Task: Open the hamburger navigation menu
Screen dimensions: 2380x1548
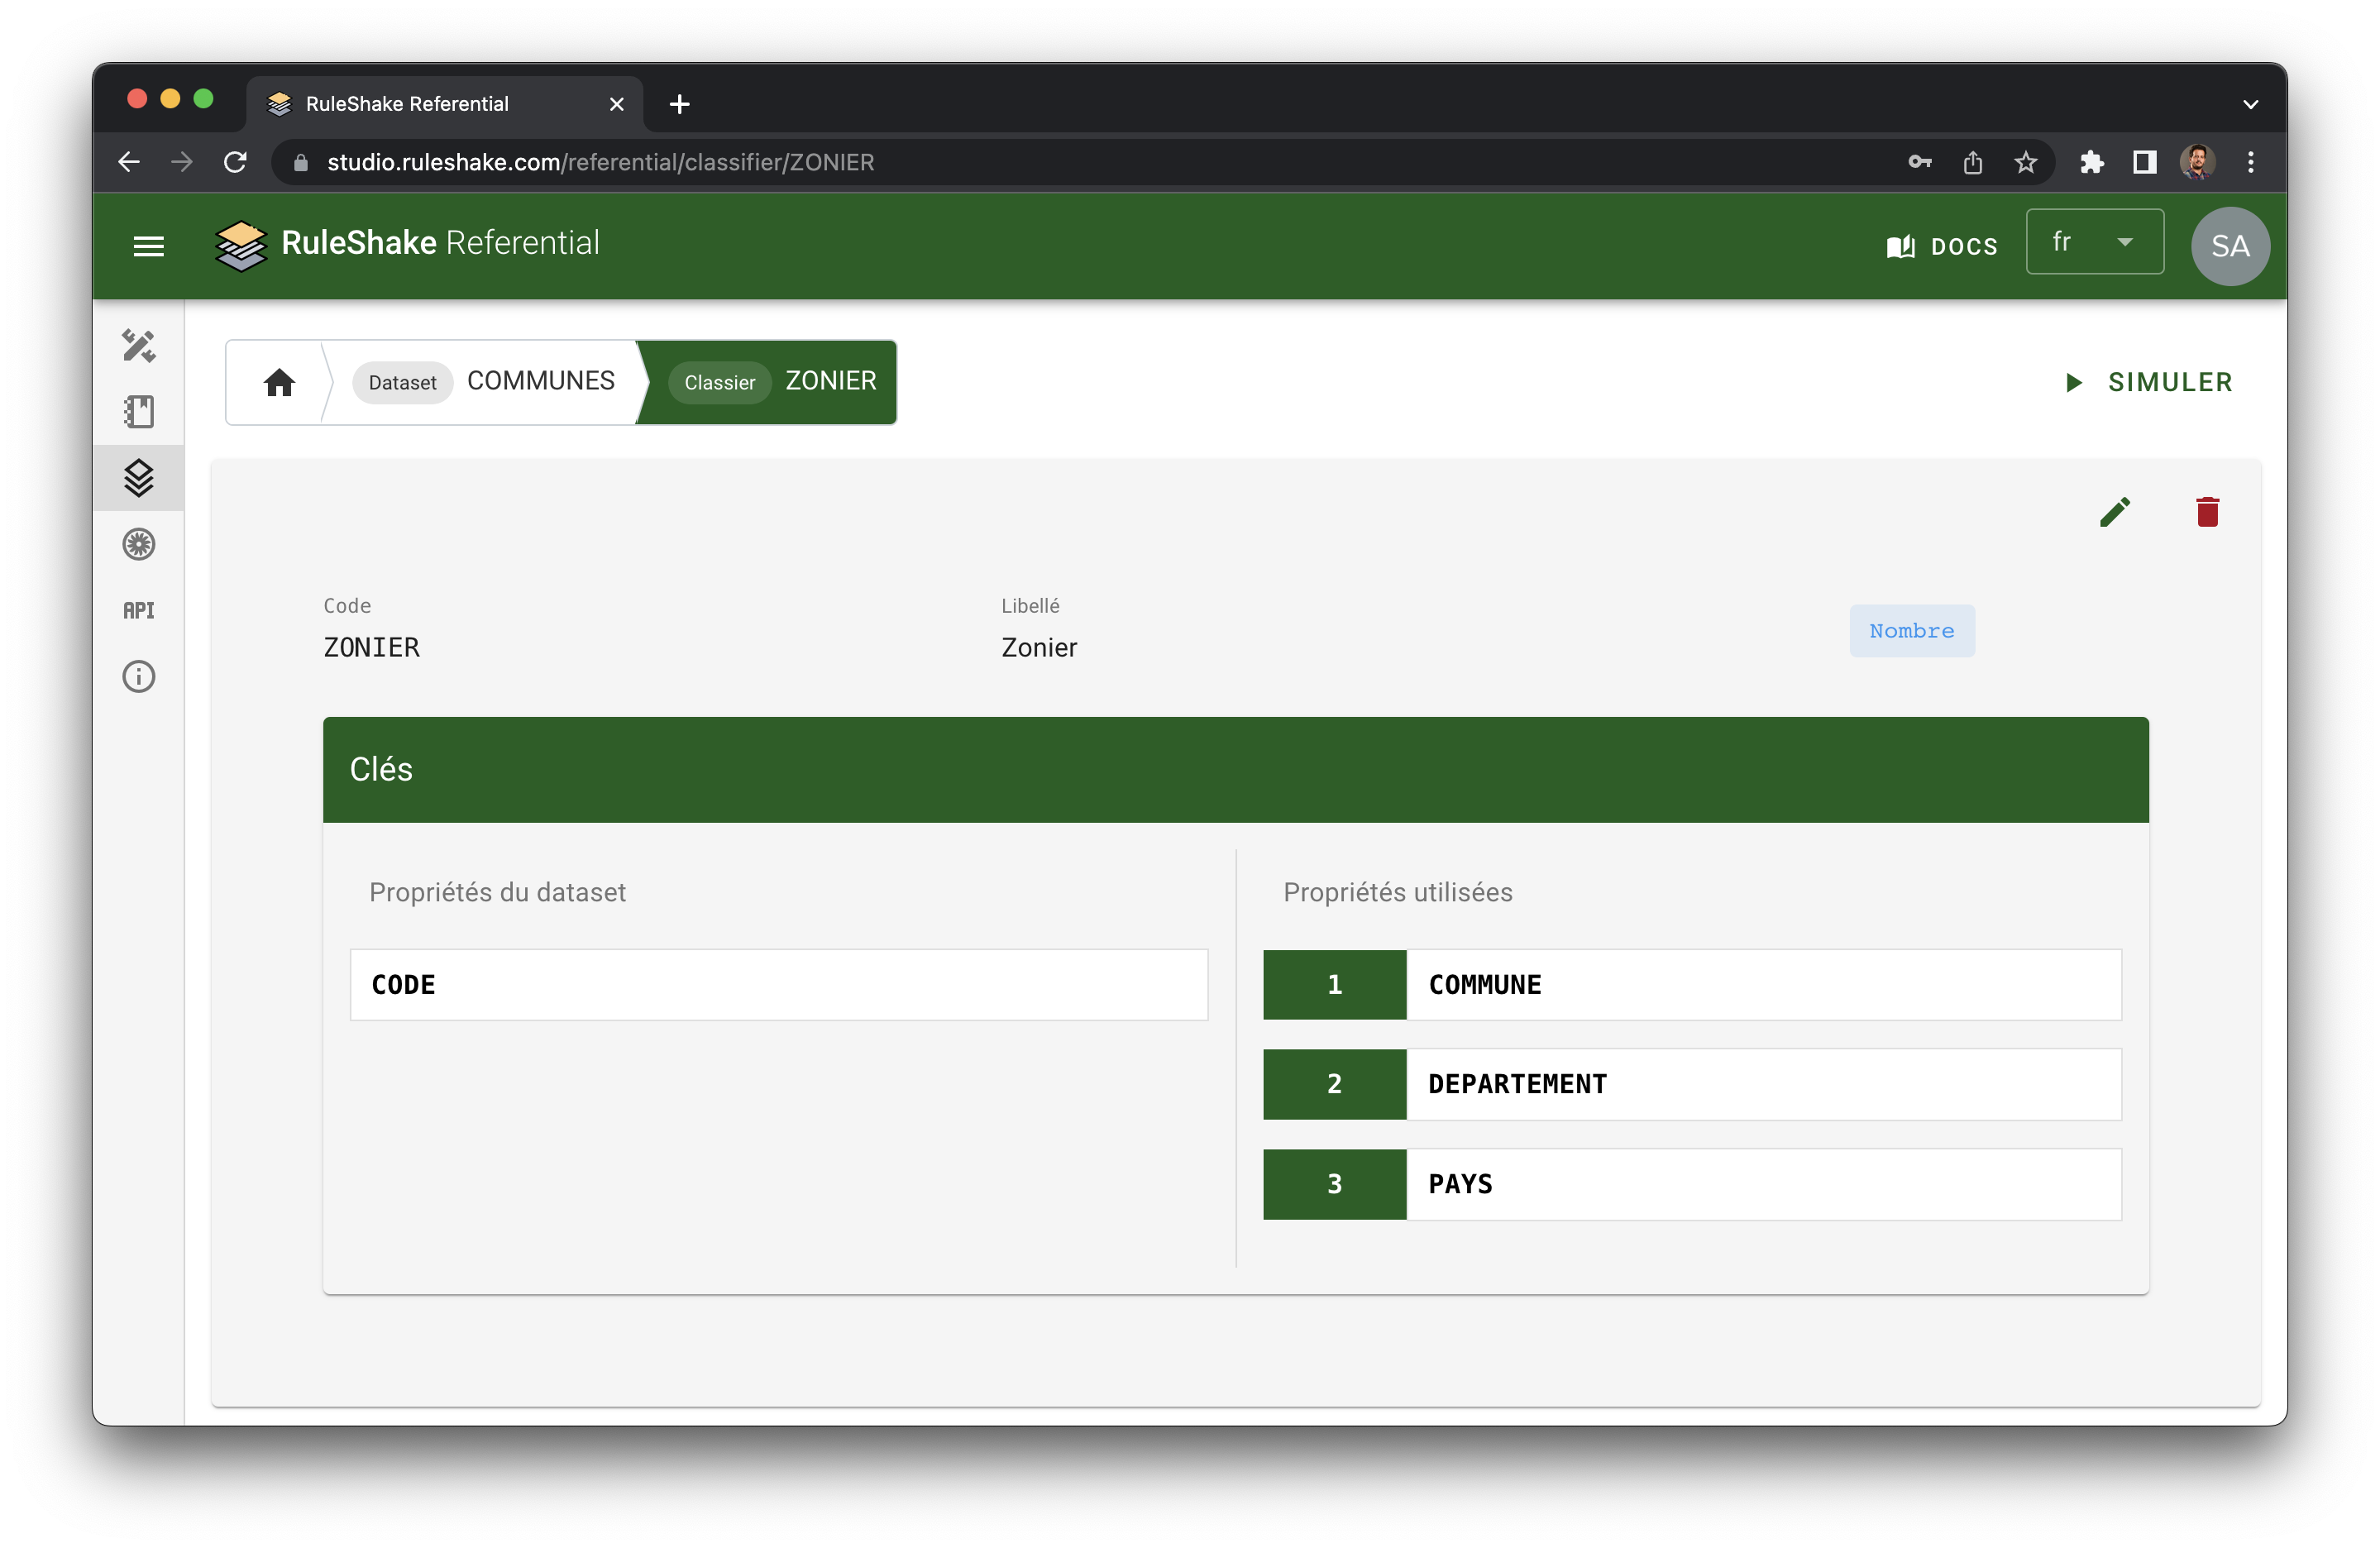Action: coord(148,246)
